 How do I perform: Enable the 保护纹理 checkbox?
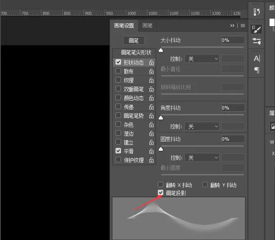point(118,160)
